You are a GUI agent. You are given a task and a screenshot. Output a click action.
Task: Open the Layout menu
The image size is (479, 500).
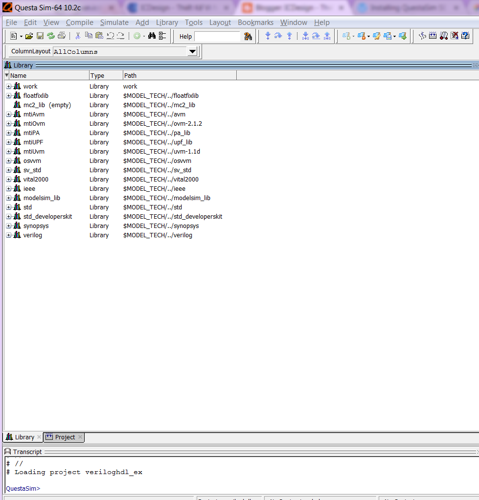pyautogui.click(x=220, y=23)
